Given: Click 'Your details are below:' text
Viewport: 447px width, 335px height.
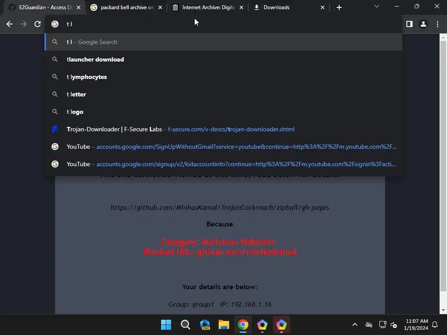Looking at the screenshot, I should [x=220, y=287].
